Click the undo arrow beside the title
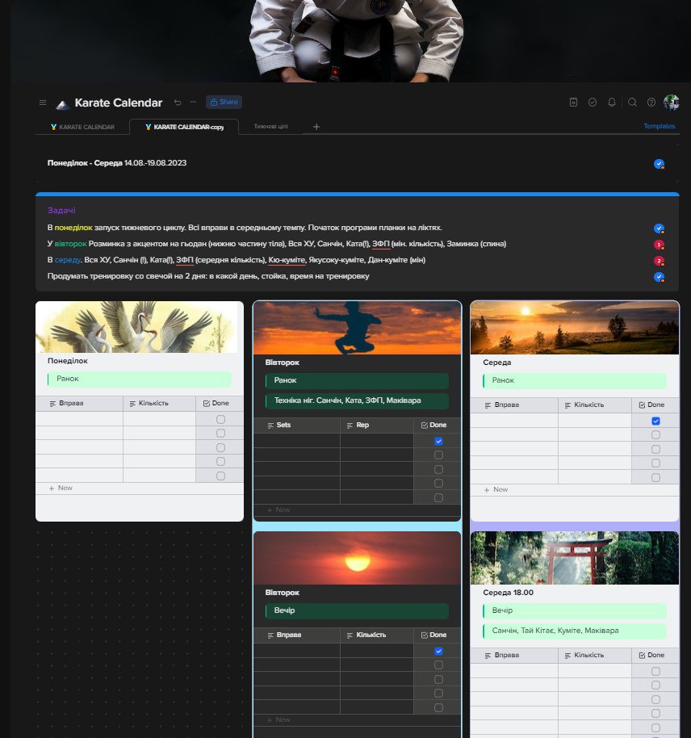The width and height of the screenshot is (691, 738). tap(178, 103)
